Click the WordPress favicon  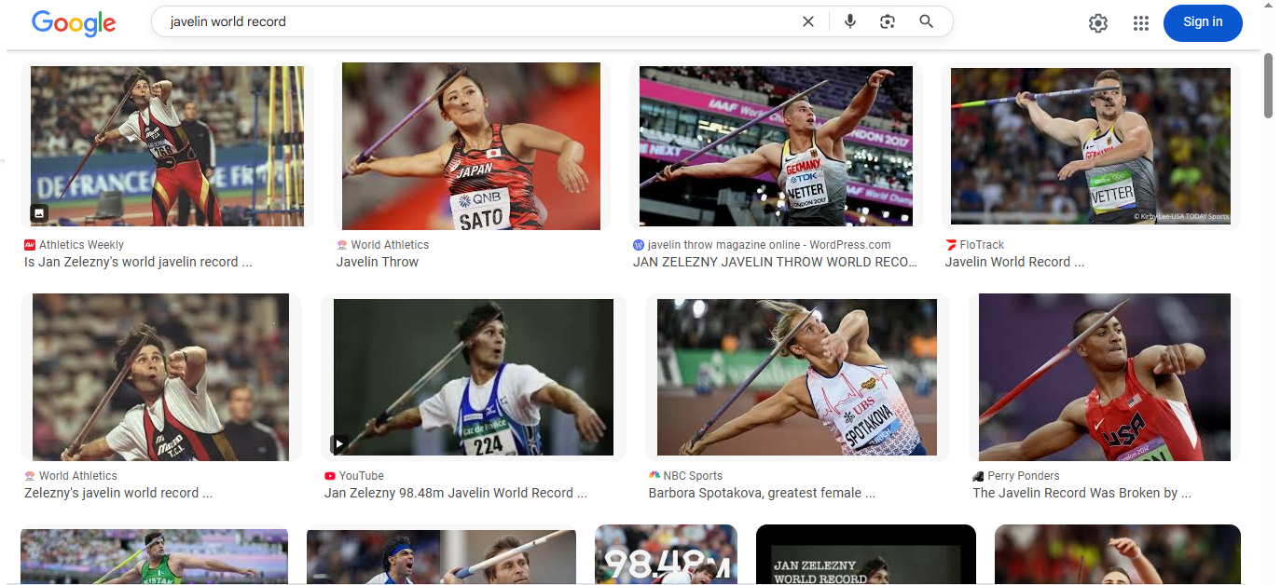pos(639,245)
